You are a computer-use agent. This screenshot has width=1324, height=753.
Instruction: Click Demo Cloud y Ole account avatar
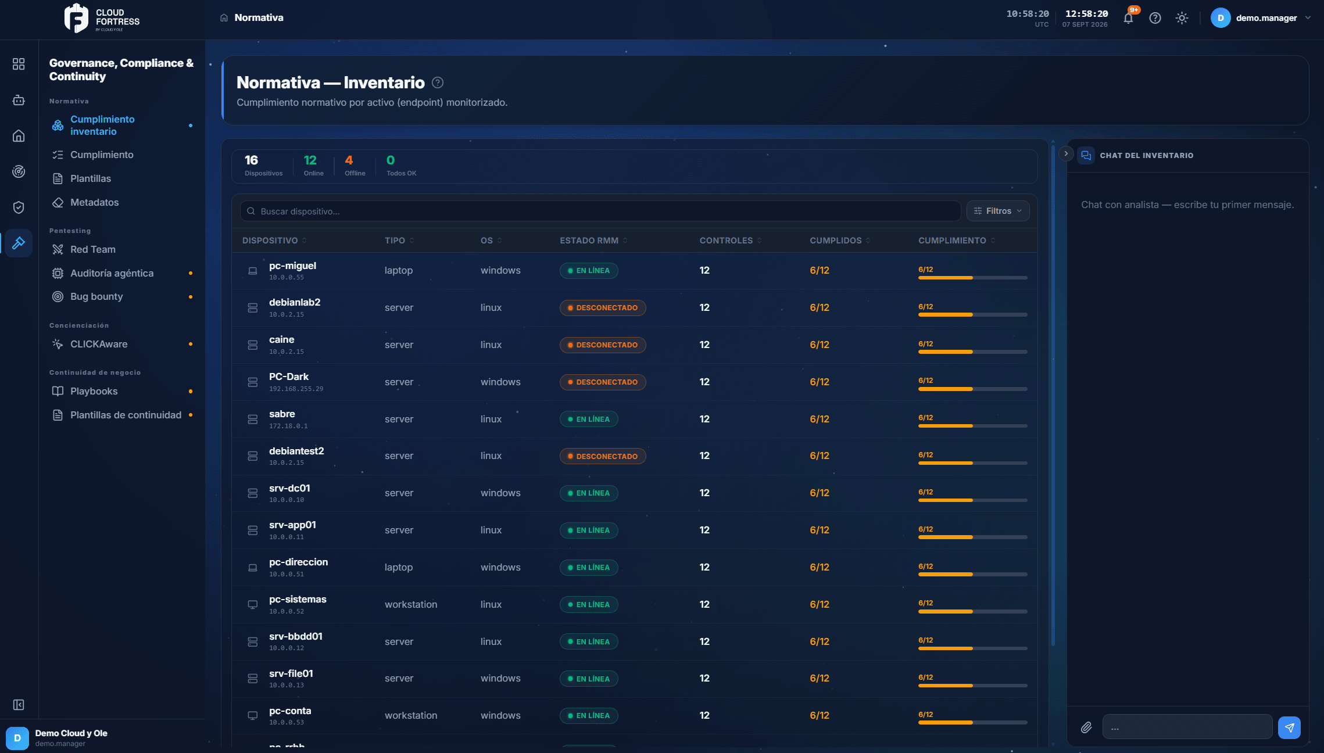point(17,738)
